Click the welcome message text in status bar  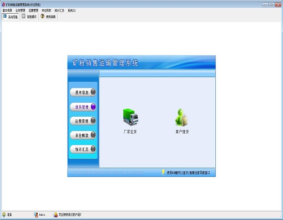(x=70, y=214)
